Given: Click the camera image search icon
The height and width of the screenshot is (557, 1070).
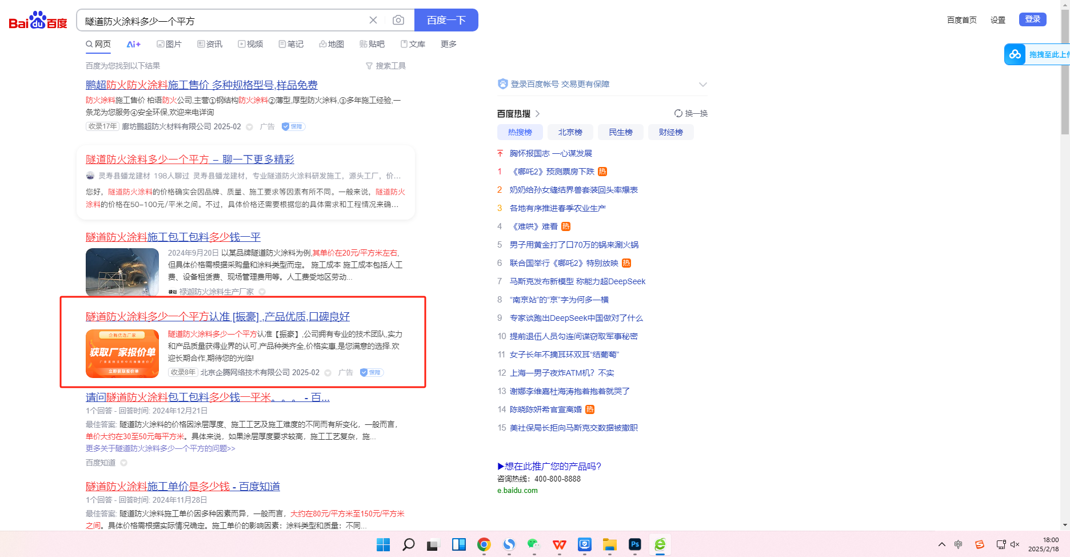Looking at the screenshot, I should click(398, 21).
